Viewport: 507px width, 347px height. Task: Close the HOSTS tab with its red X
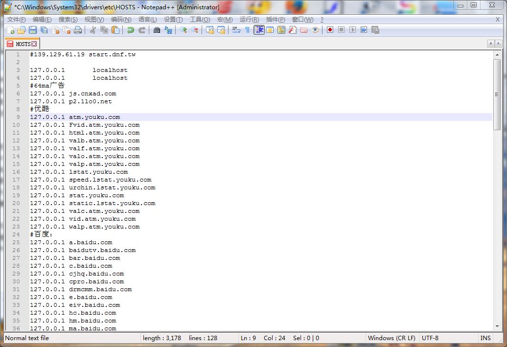[34, 44]
